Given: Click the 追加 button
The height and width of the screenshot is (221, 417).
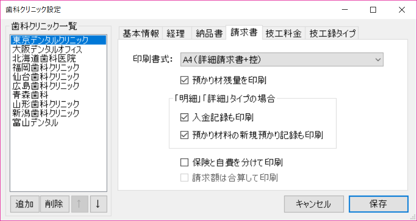Looking at the screenshot, I should point(24,204).
